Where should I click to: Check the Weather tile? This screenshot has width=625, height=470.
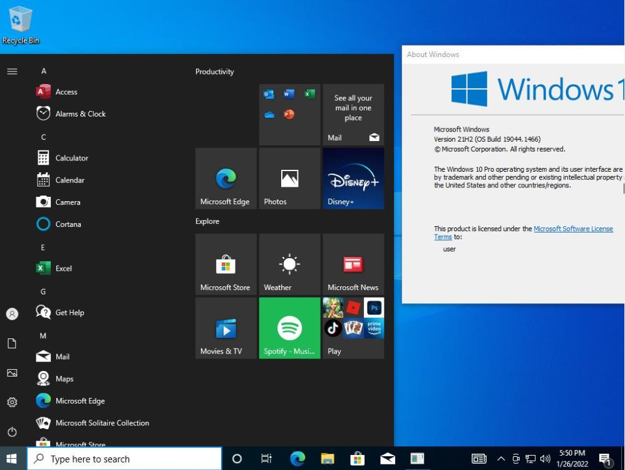(x=289, y=263)
